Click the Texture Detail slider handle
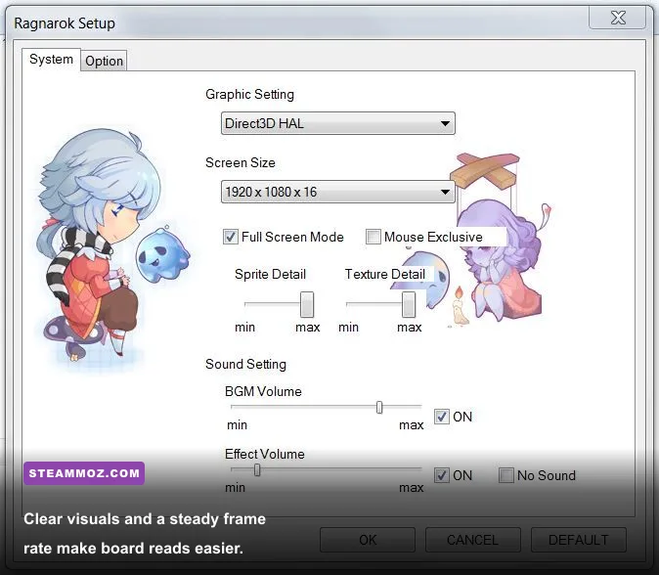This screenshot has height=575, width=659. [409, 304]
